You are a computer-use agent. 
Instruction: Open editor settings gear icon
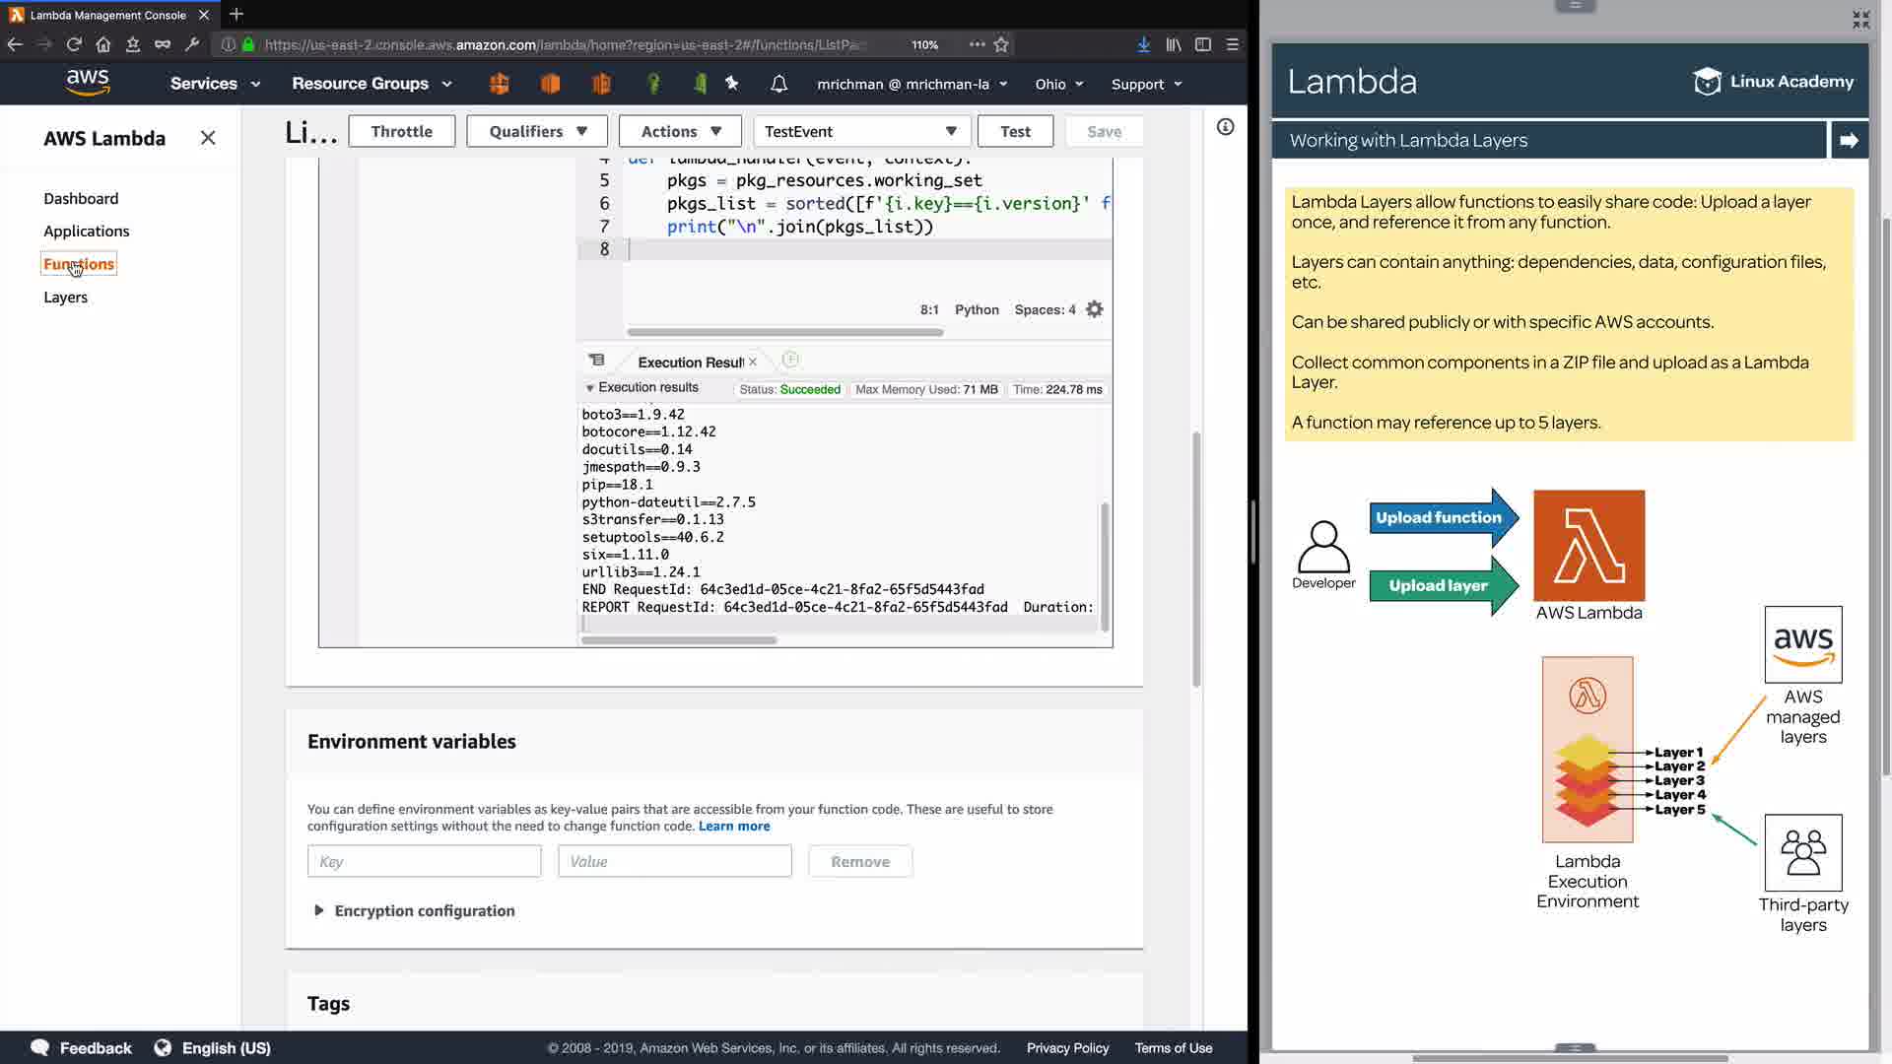click(1094, 309)
